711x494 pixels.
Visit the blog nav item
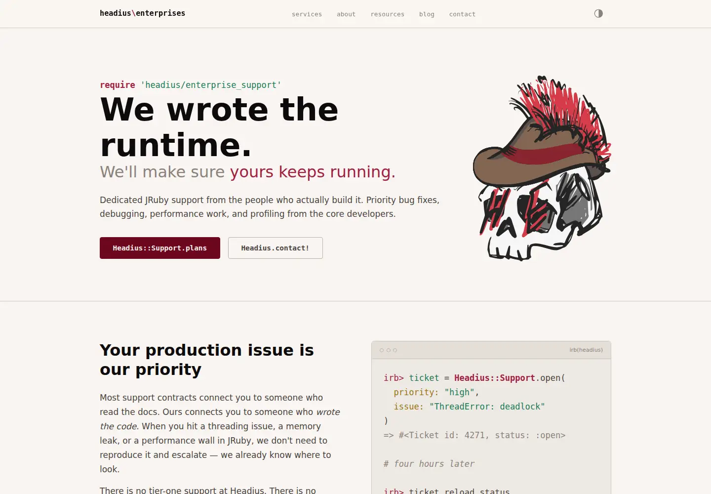427,14
